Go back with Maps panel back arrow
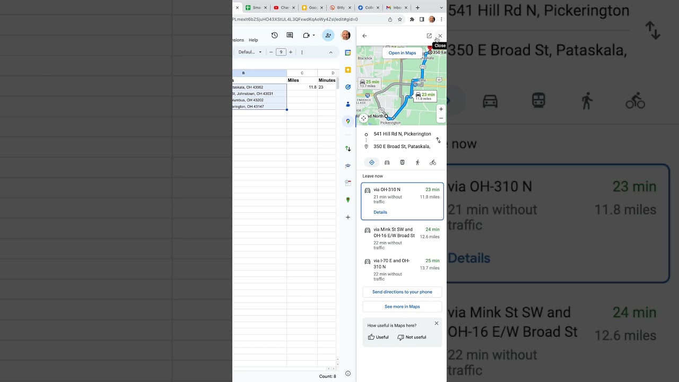Image resolution: width=679 pixels, height=382 pixels. coord(364,36)
